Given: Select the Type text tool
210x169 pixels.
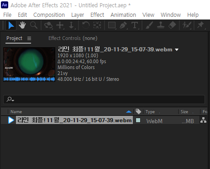Looking at the screenshot, I should pos(135,25).
